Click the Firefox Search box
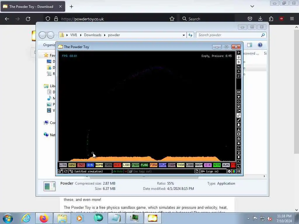The height and width of the screenshot is (224, 299). (207, 19)
